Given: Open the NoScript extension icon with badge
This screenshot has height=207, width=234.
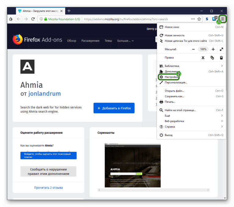Looking at the screenshot, I should click(214, 19).
